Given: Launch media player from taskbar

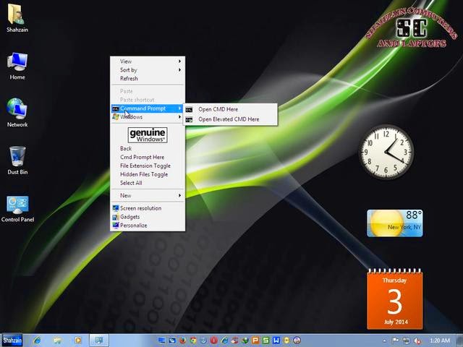Looking at the screenshot, I should point(78,340).
